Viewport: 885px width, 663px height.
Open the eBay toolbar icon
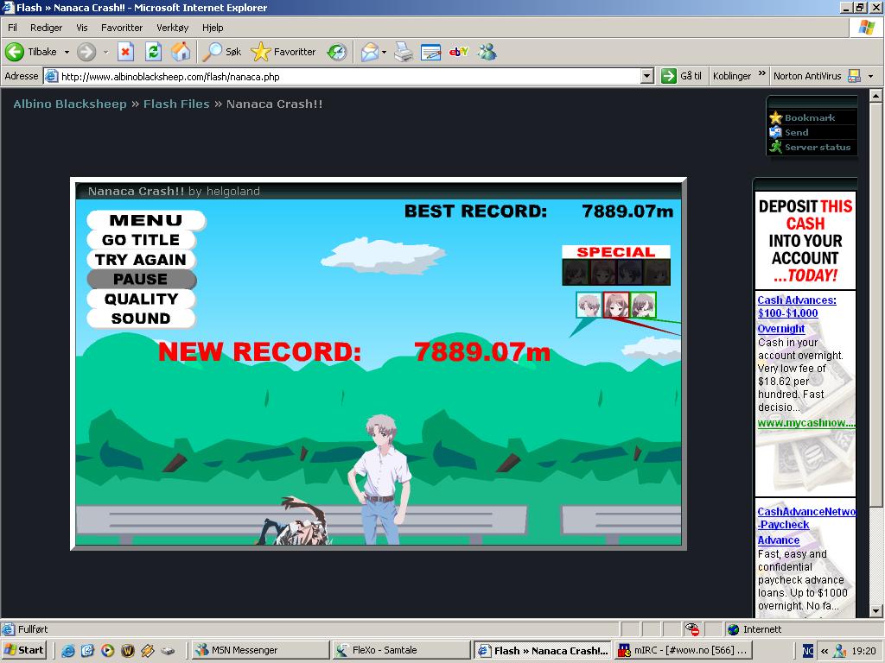[x=458, y=52]
